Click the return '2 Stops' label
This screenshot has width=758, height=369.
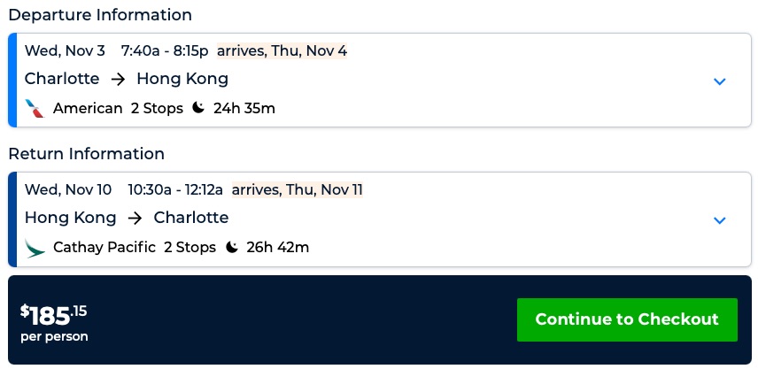tap(189, 248)
